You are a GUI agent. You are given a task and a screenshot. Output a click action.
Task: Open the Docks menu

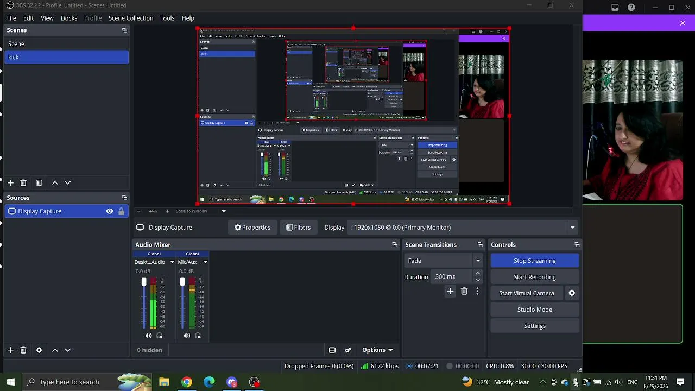[x=69, y=18]
